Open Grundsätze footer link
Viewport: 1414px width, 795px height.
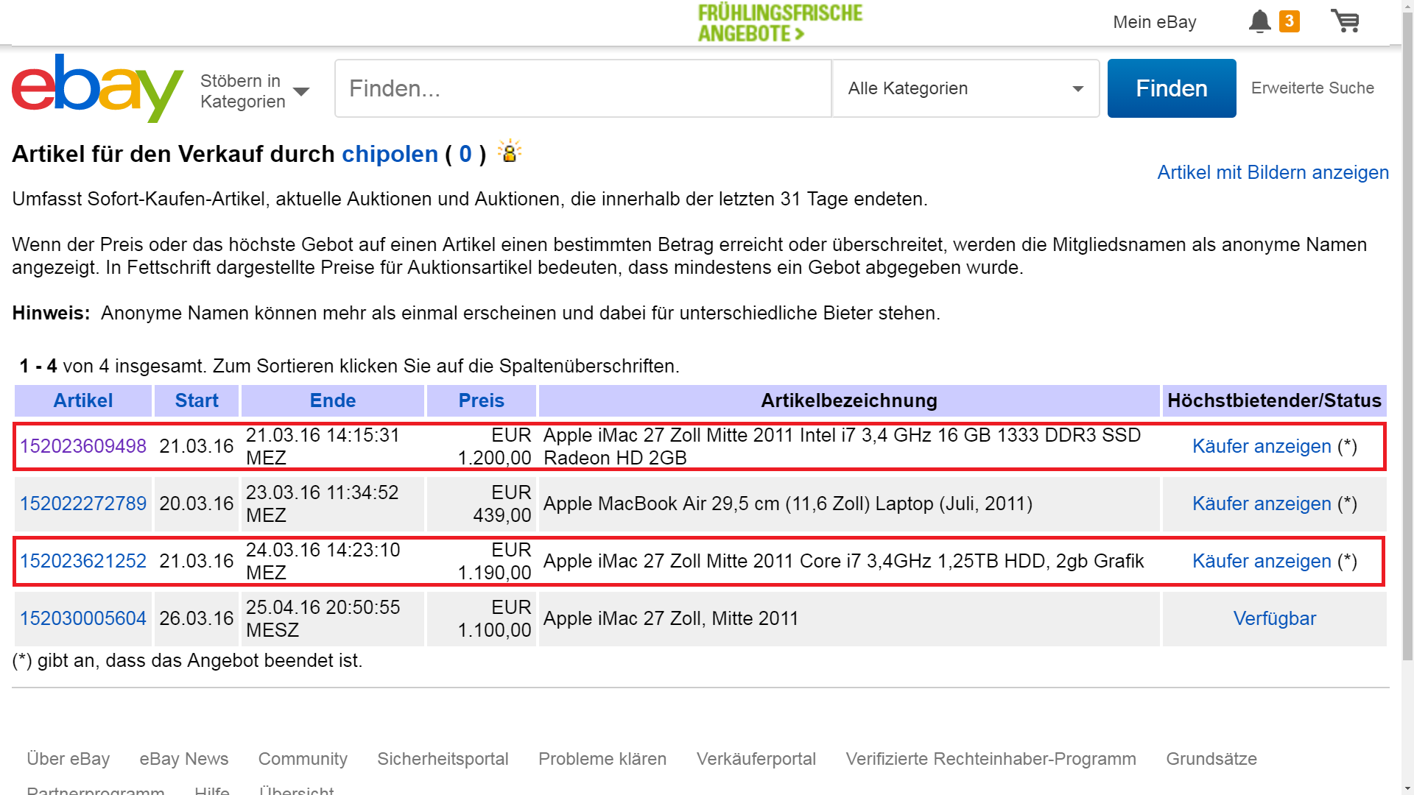[x=1211, y=759]
